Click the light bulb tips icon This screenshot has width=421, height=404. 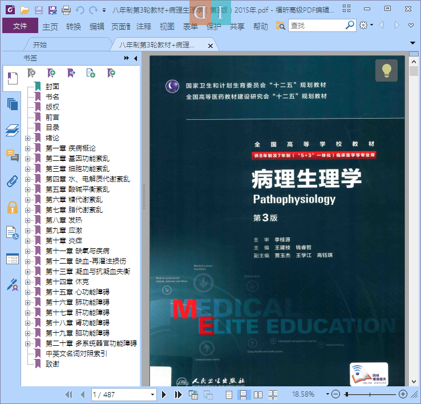coord(386,70)
